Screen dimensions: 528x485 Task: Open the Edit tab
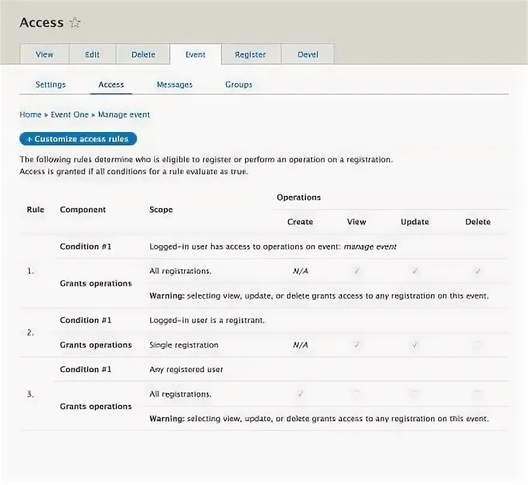pos(92,54)
